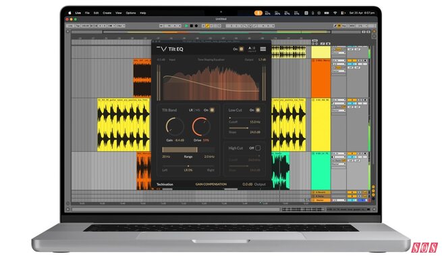Click the Range frequency slider bar
442x256 pixels.
[x=188, y=150]
